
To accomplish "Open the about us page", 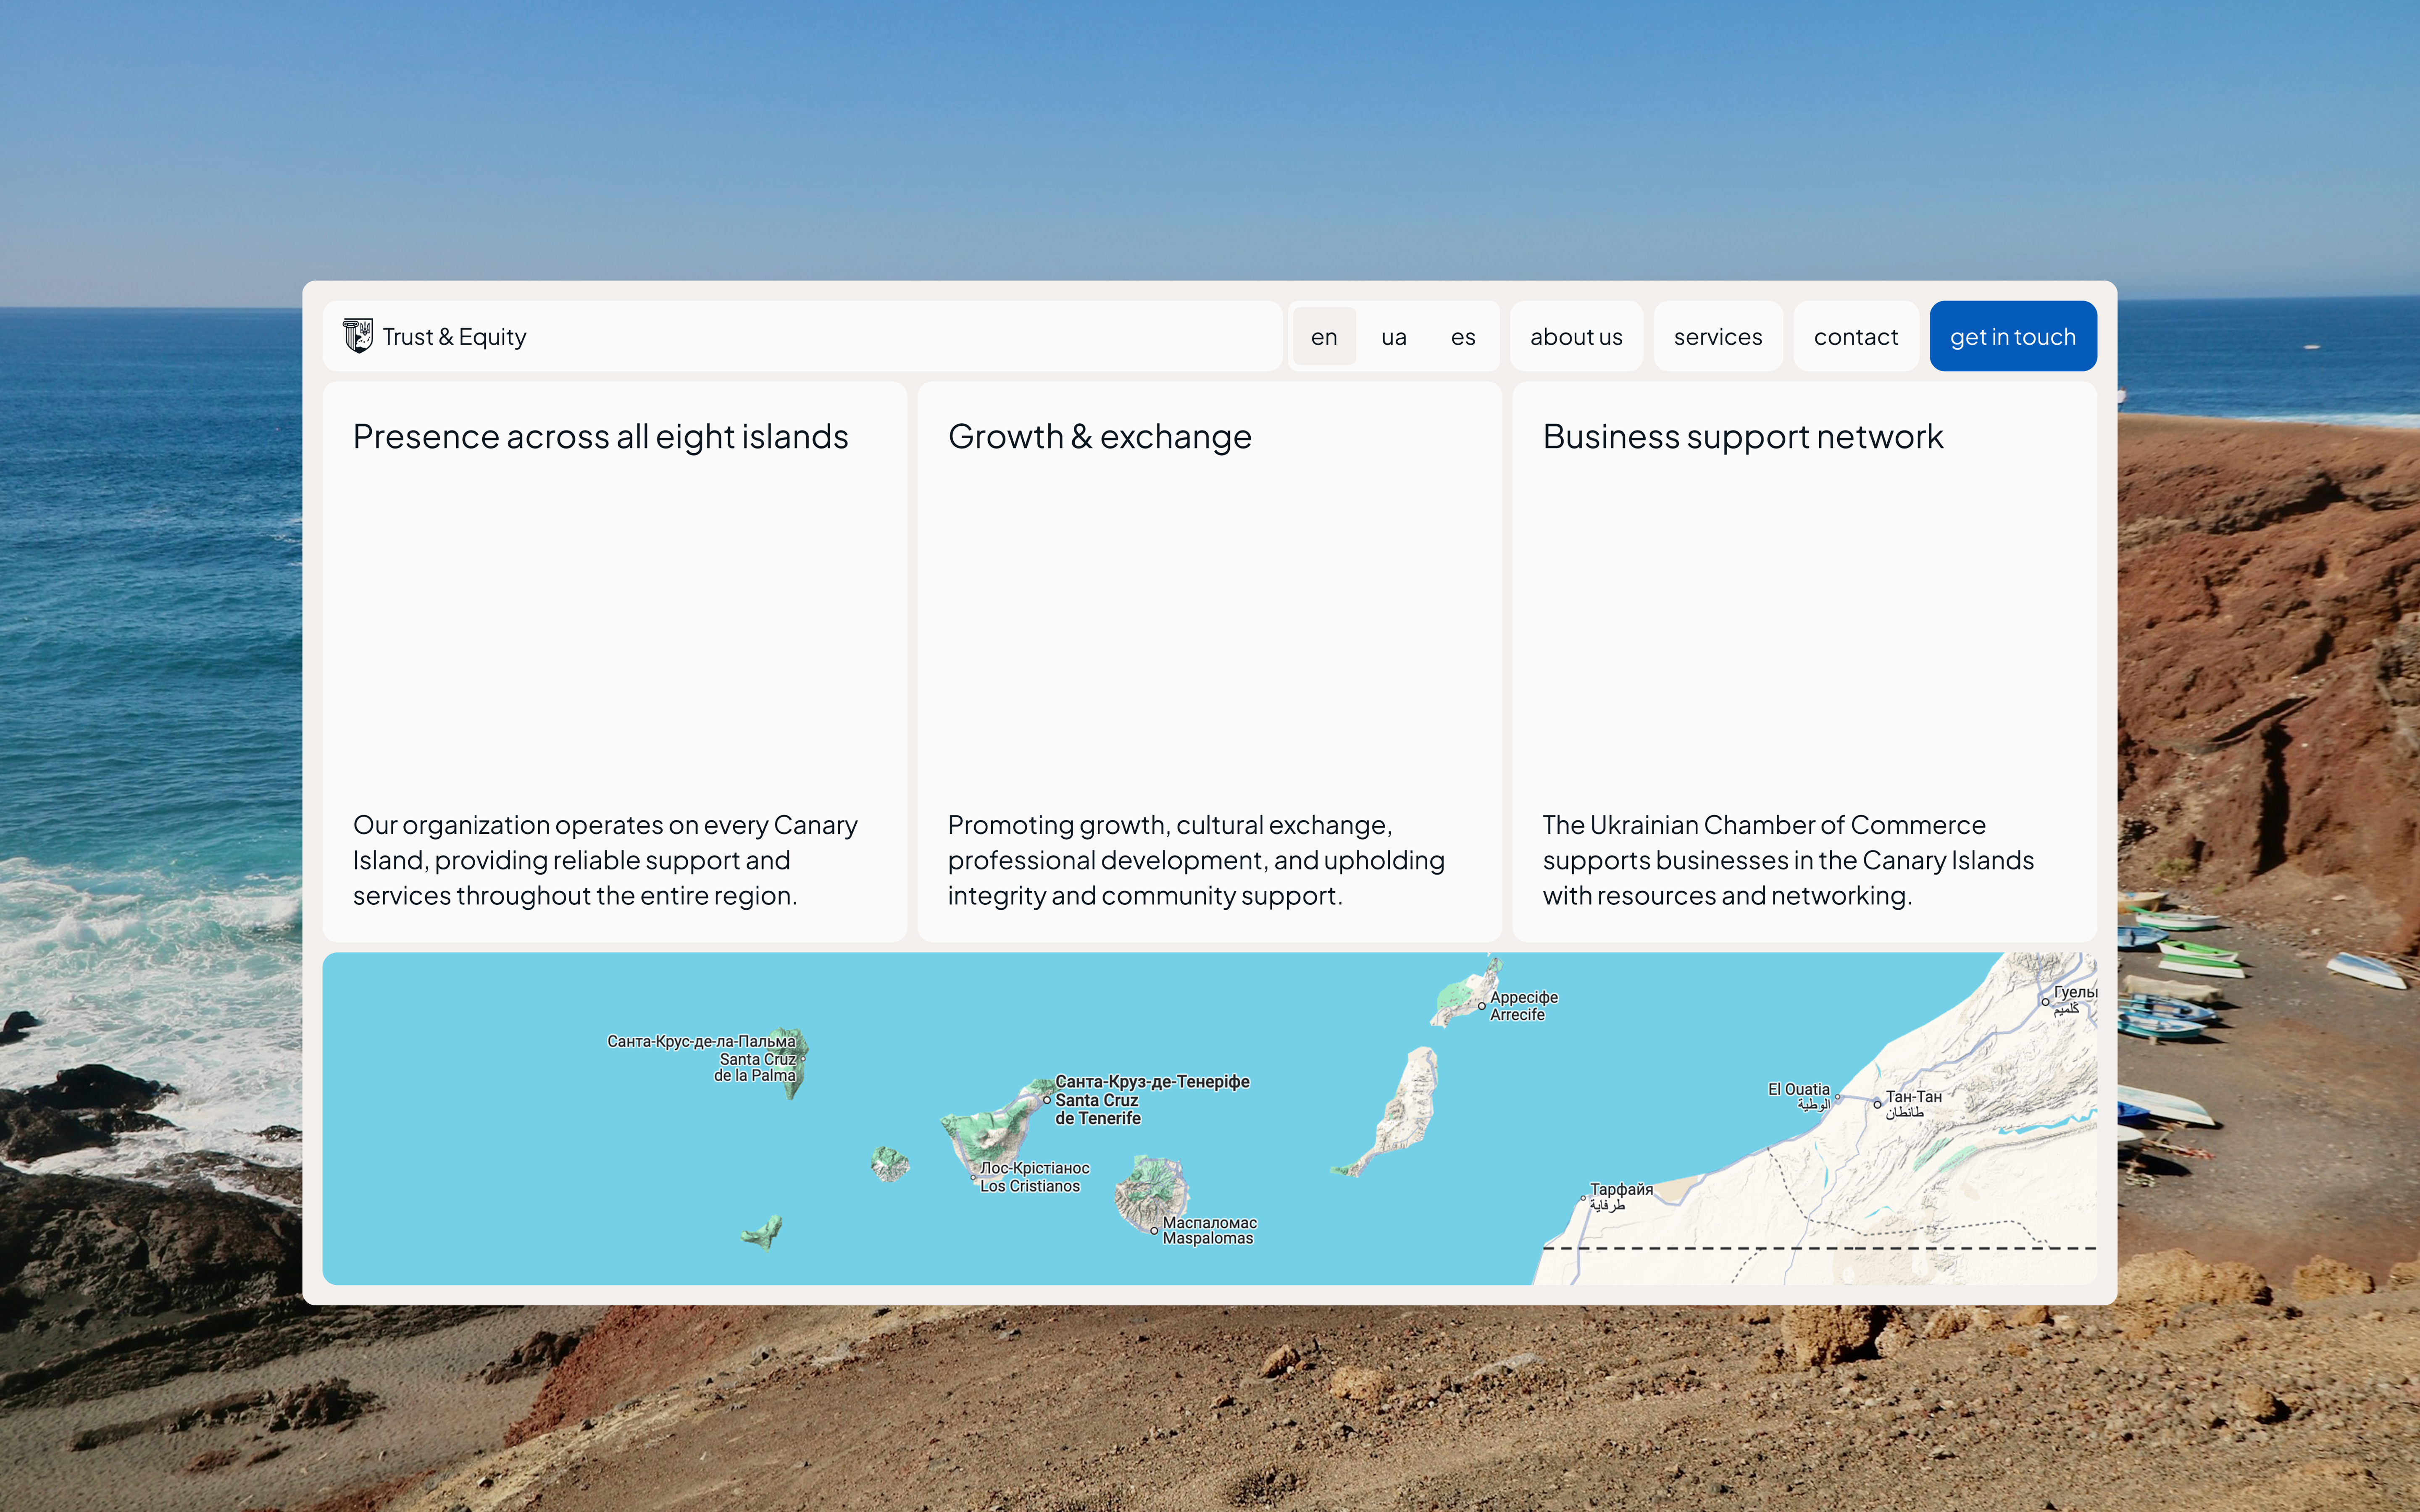I will (x=1575, y=337).
